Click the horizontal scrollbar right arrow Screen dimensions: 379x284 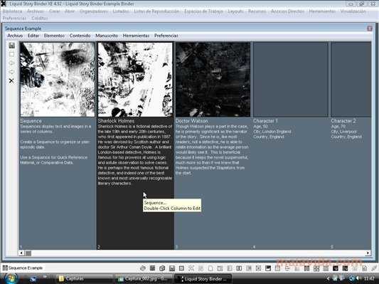368,253
